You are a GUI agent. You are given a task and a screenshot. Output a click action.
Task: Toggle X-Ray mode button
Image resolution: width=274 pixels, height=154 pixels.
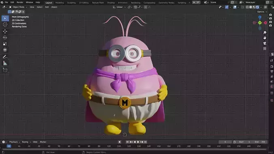[243, 7]
